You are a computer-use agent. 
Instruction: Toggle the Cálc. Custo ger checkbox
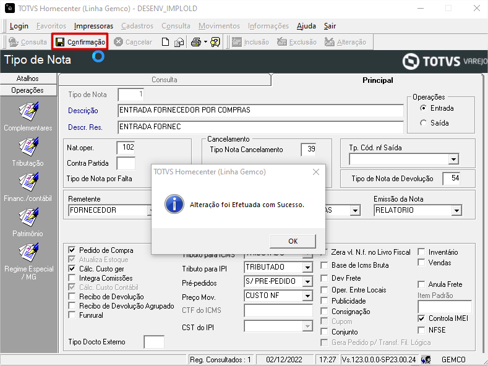coord(72,268)
